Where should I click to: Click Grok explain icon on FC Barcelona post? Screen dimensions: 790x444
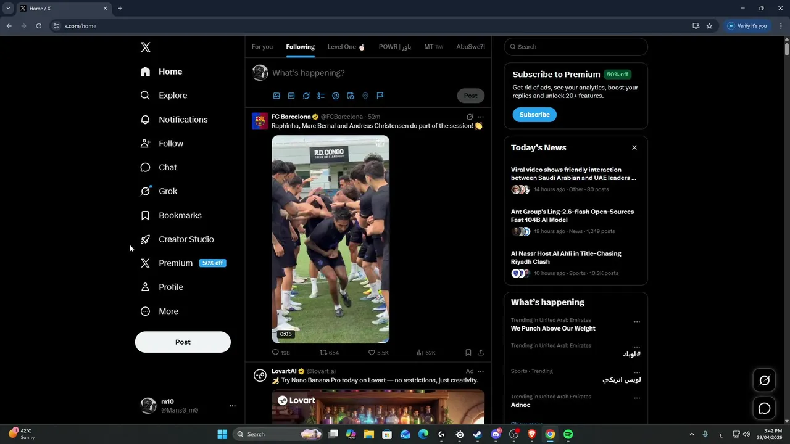pos(470,117)
